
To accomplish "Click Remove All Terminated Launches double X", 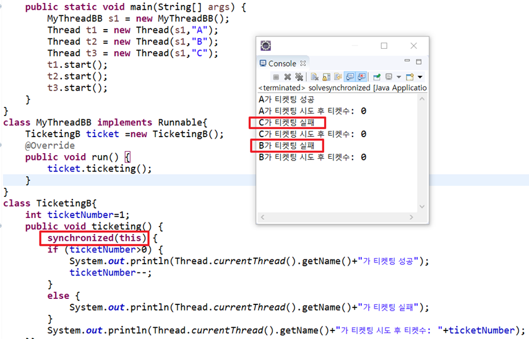I will click(299, 77).
